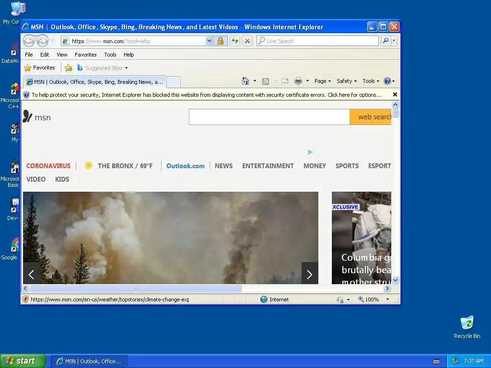Click the Read Mail icon

tap(285, 81)
